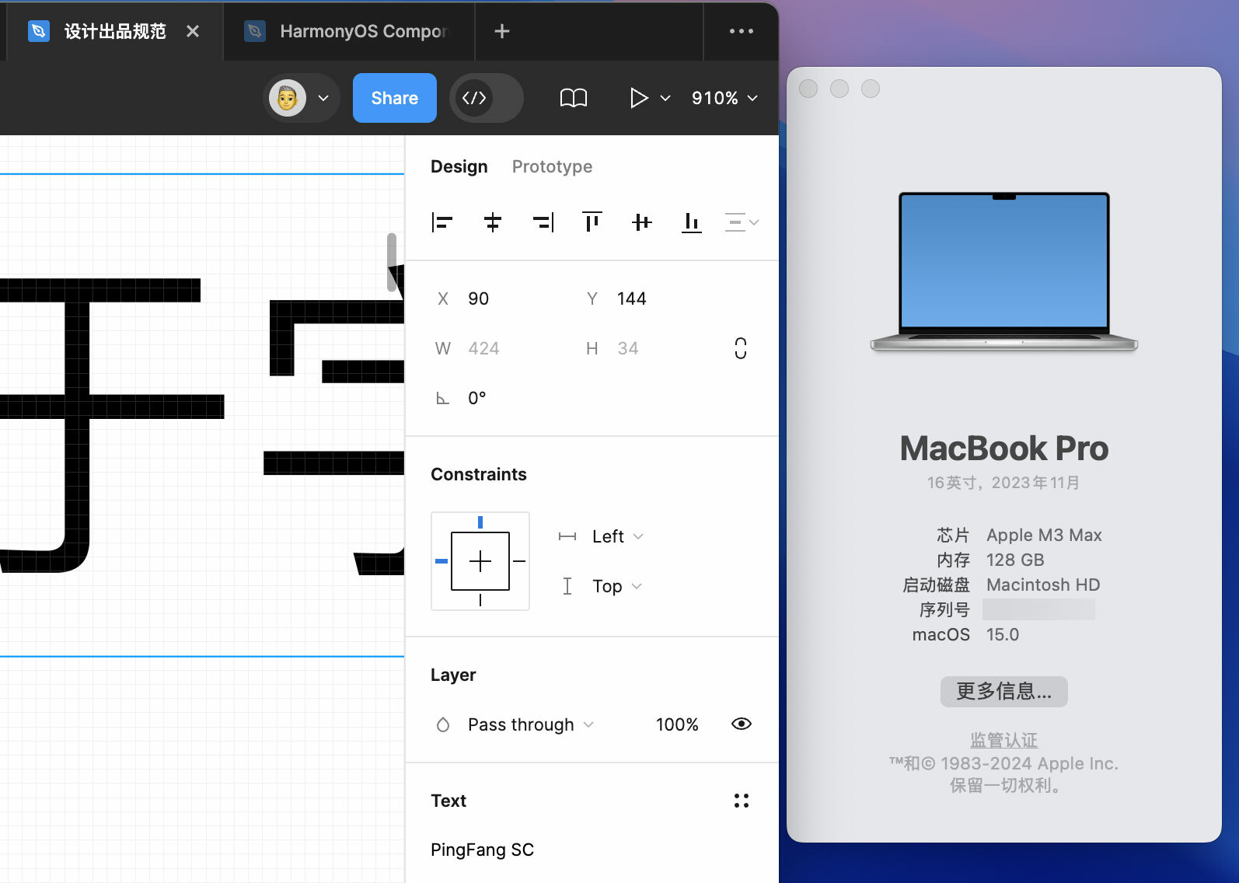The image size is (1239, 883).
Task: Close the 设计出品规范 tab
Action: pos(194,31)
